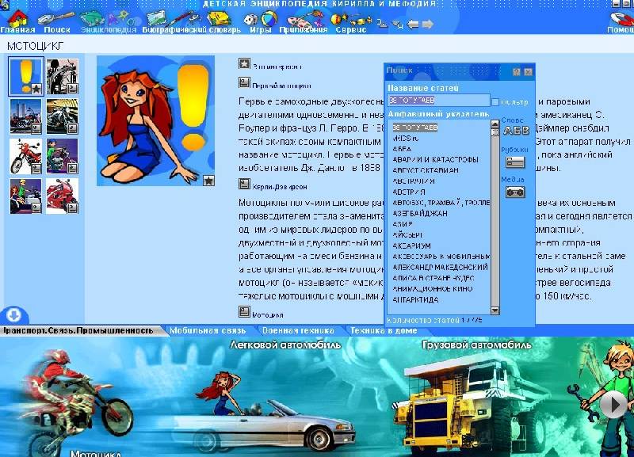Open the Сервис toolbar icon
Viewport: 634px width, 457px height.
coord(351,21)
